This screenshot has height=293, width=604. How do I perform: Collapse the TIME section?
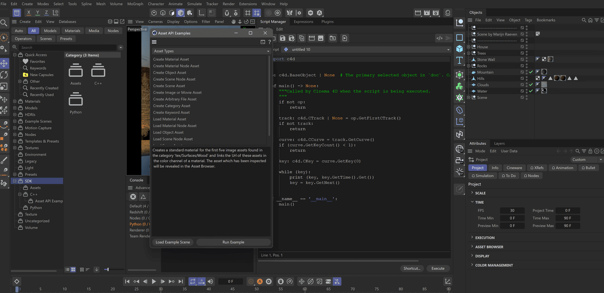coord(472,202)
